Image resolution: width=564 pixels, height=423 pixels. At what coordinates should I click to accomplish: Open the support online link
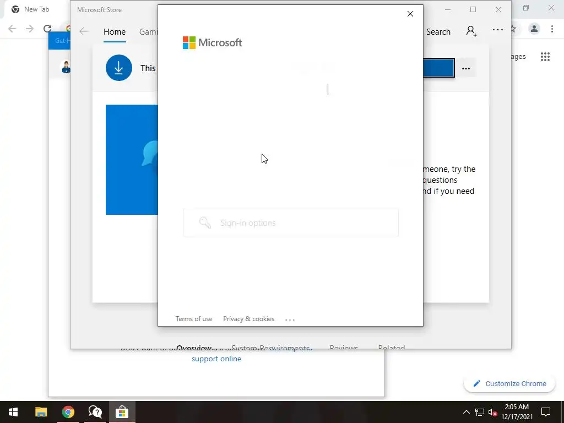pyautogui.click(x=216, y=359)
